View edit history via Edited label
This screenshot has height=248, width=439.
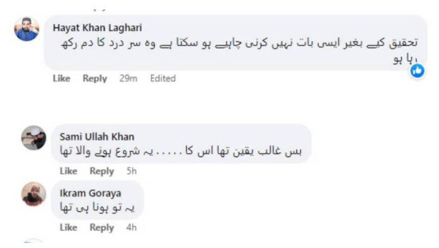point(163,79)
